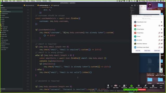This screenshot has width=166, height=93.
Task: Click Amjad Rana's muted microphone icon
Action: 159,33
